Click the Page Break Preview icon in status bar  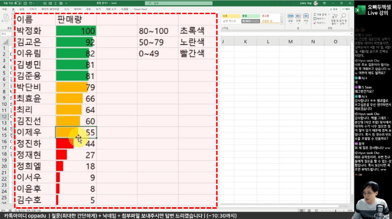(317, 211)
